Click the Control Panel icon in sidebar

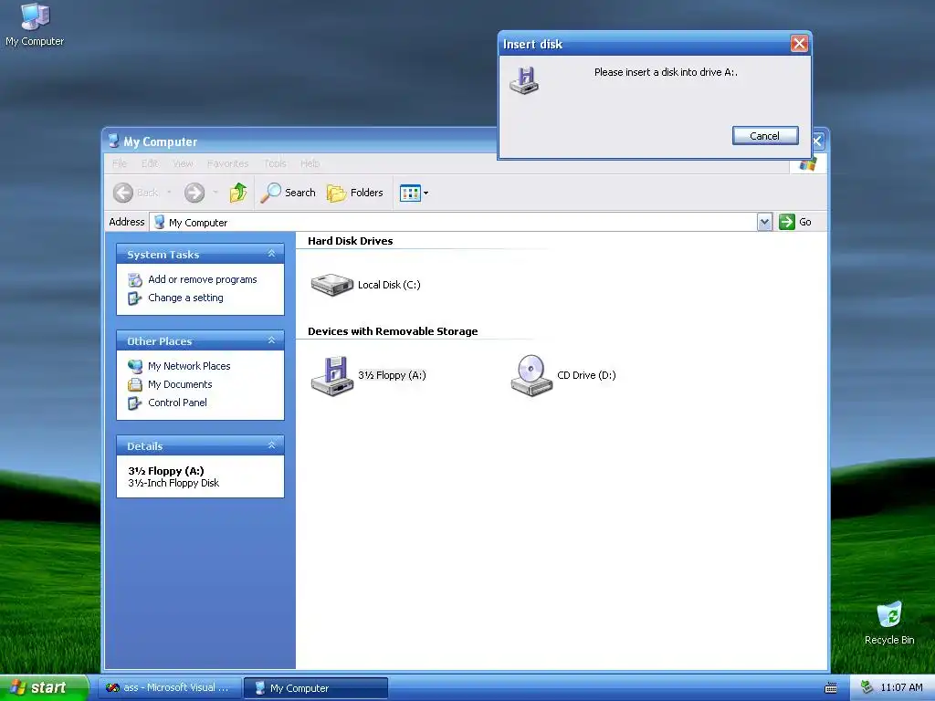[x=135, y=403]
